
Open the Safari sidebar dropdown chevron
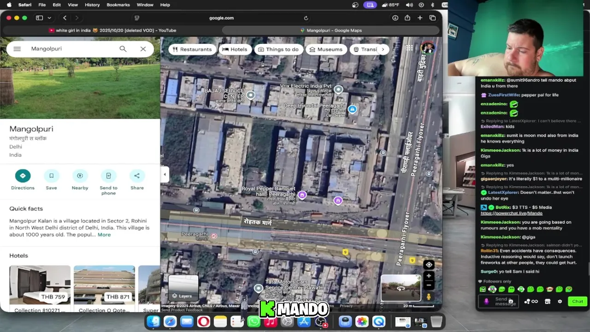[49, 18]
